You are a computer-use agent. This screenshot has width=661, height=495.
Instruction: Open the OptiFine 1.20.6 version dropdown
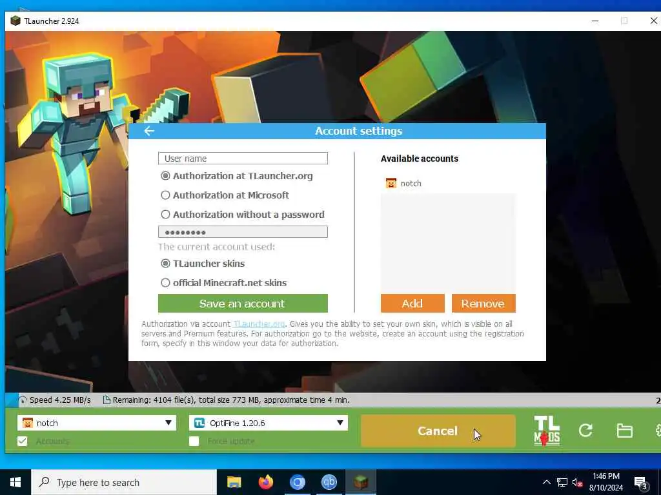(x=269, y=423)
